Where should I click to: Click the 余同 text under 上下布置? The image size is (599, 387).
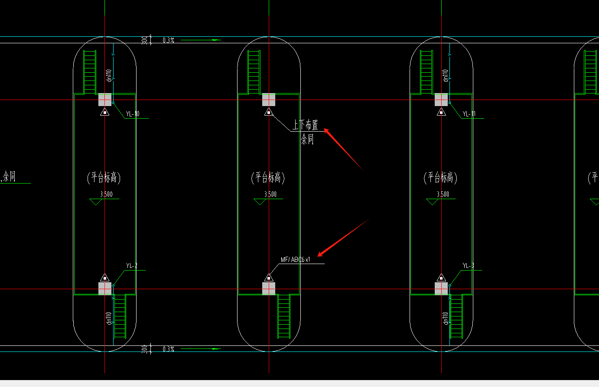click(307, 139)
